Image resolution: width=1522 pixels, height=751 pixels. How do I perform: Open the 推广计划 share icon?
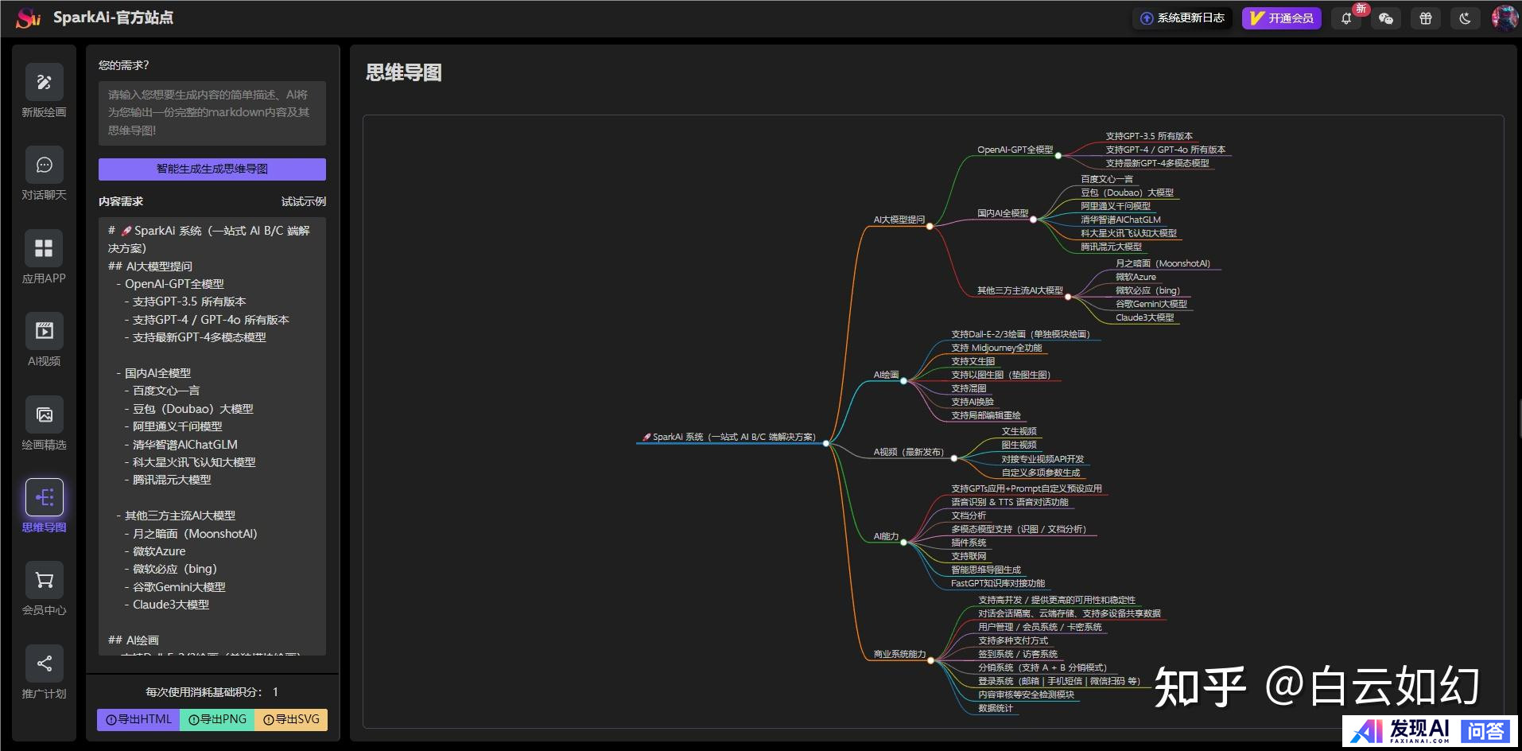[44, 663]
